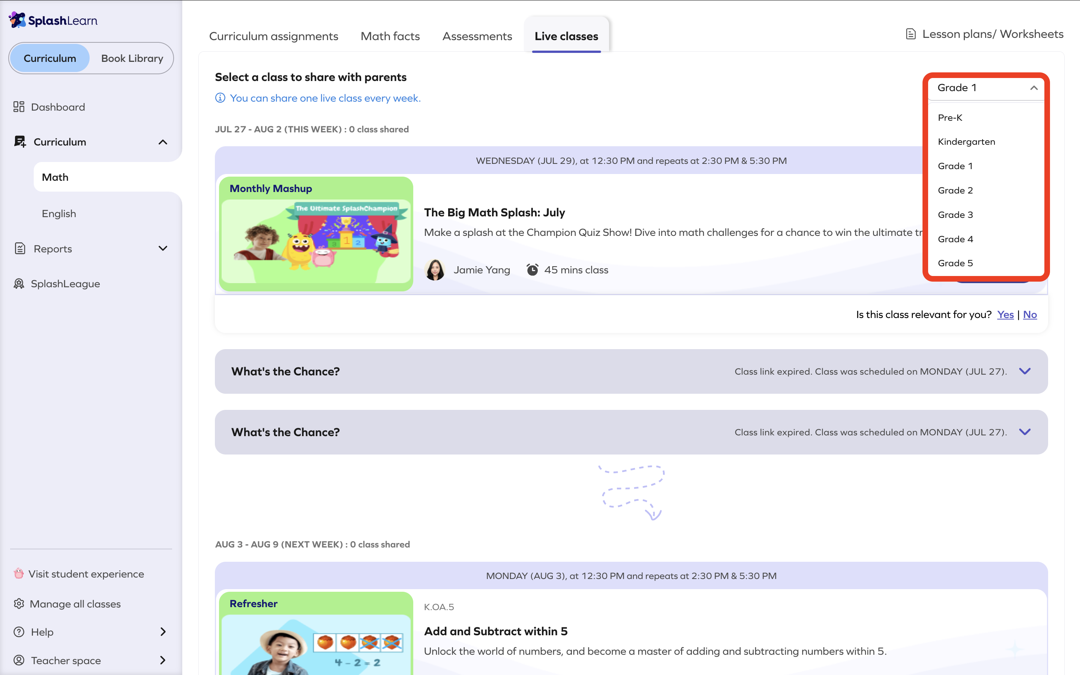Open Monthly Mashup class thumbnail
The height and width of the screenshot is (675, 1080).
pyautogui.click(x=316, y=234)
